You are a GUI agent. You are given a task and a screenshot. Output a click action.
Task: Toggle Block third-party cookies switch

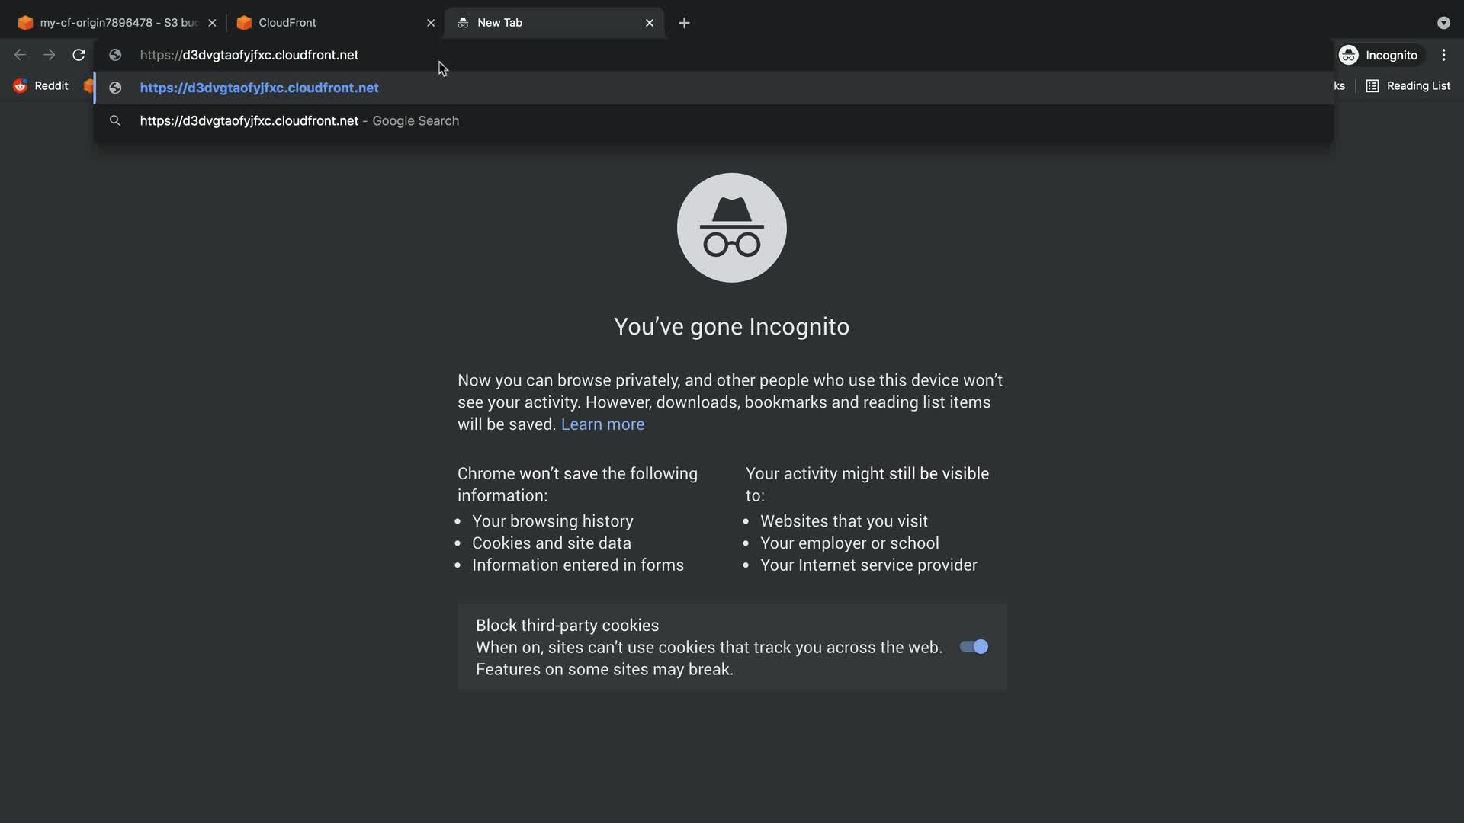pos(974,647)
